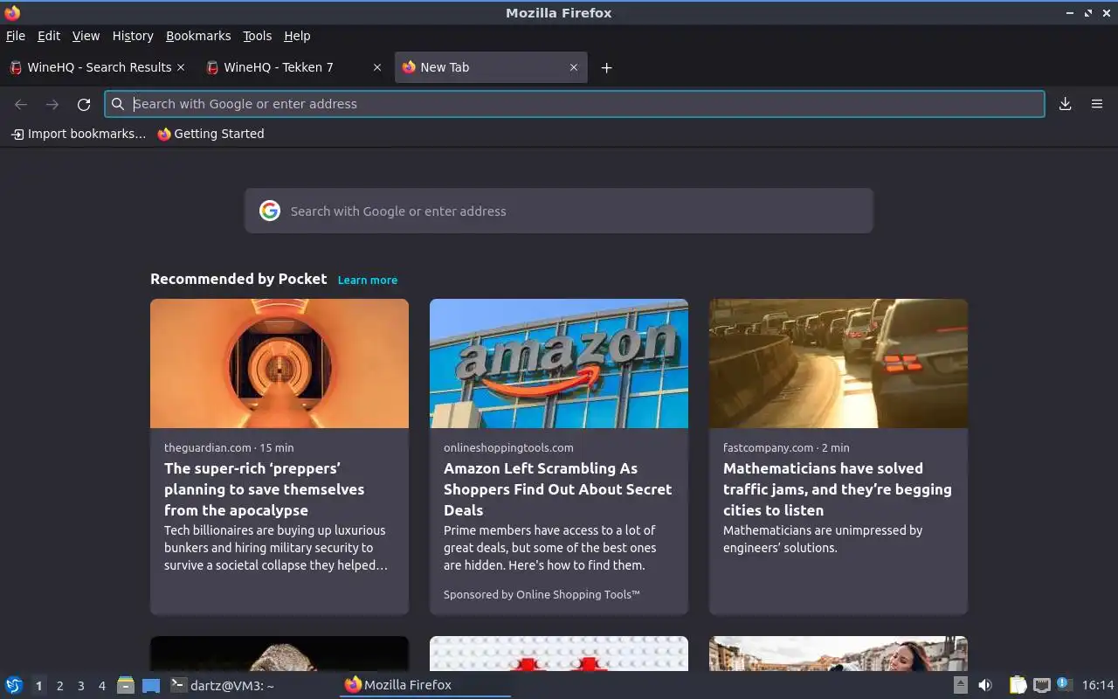1118x699 pixels.
Task: Open the History menu
Action: click(133, 36)
